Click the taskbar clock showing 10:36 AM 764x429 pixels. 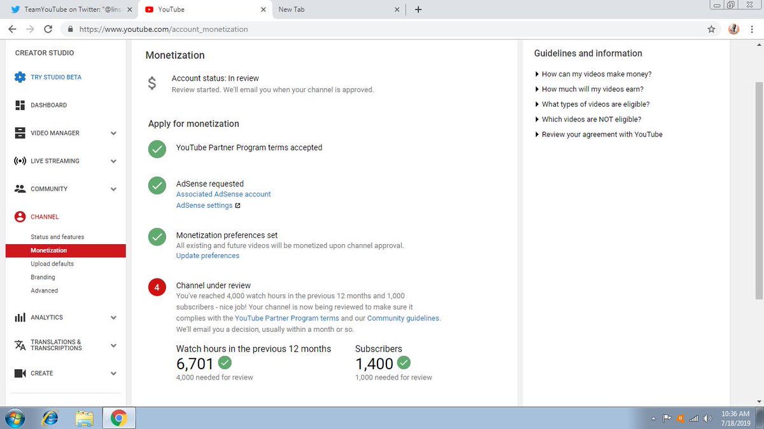735,418
